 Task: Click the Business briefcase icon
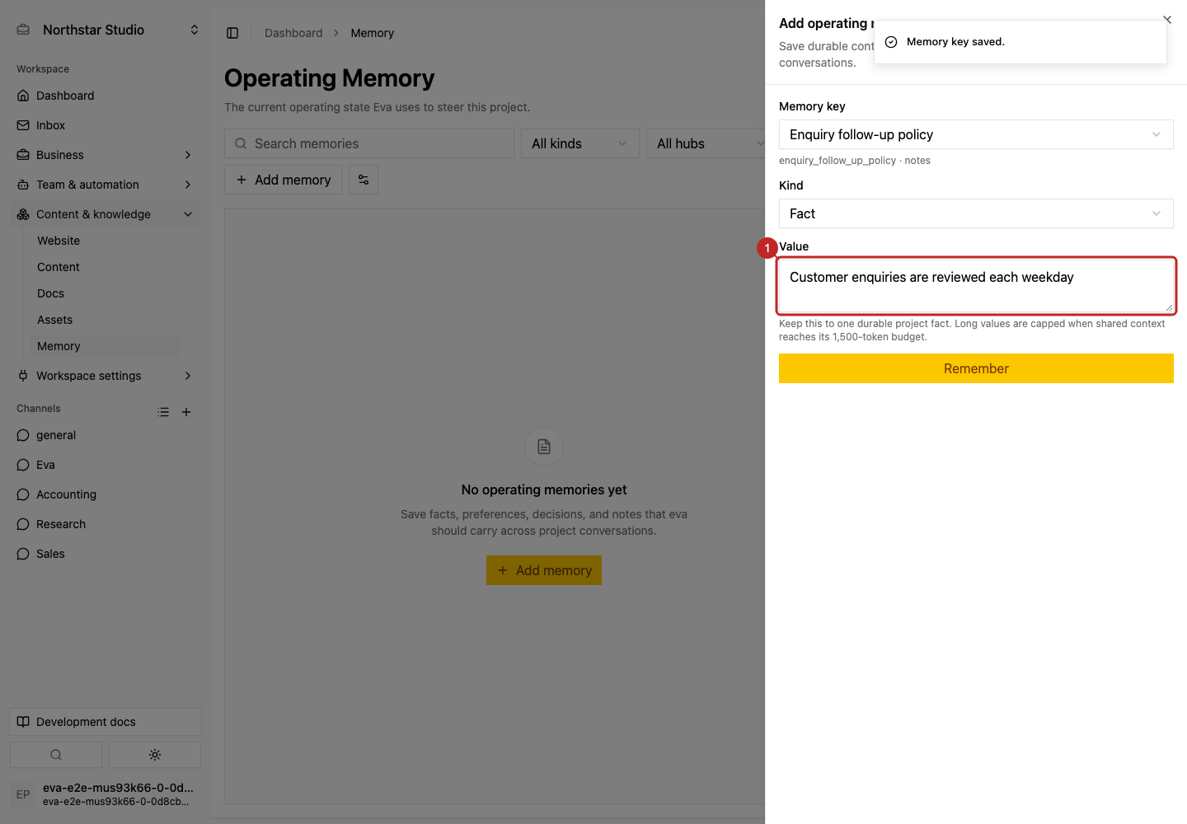23,155
